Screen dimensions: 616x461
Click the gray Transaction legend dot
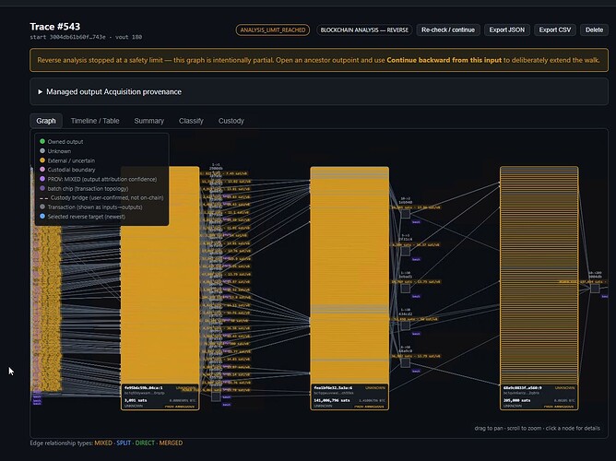[42, 207]
